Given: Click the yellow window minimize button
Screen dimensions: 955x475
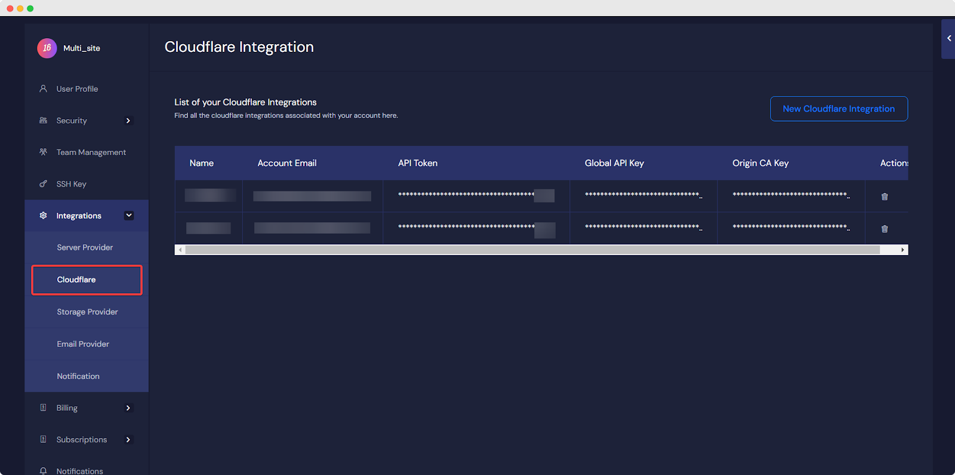Looking at the screenshot, I should [x=20, y=8].
